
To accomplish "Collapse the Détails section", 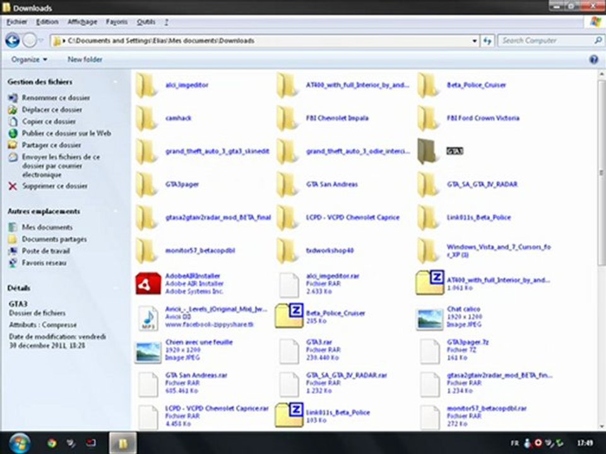I will coord(115,288).
